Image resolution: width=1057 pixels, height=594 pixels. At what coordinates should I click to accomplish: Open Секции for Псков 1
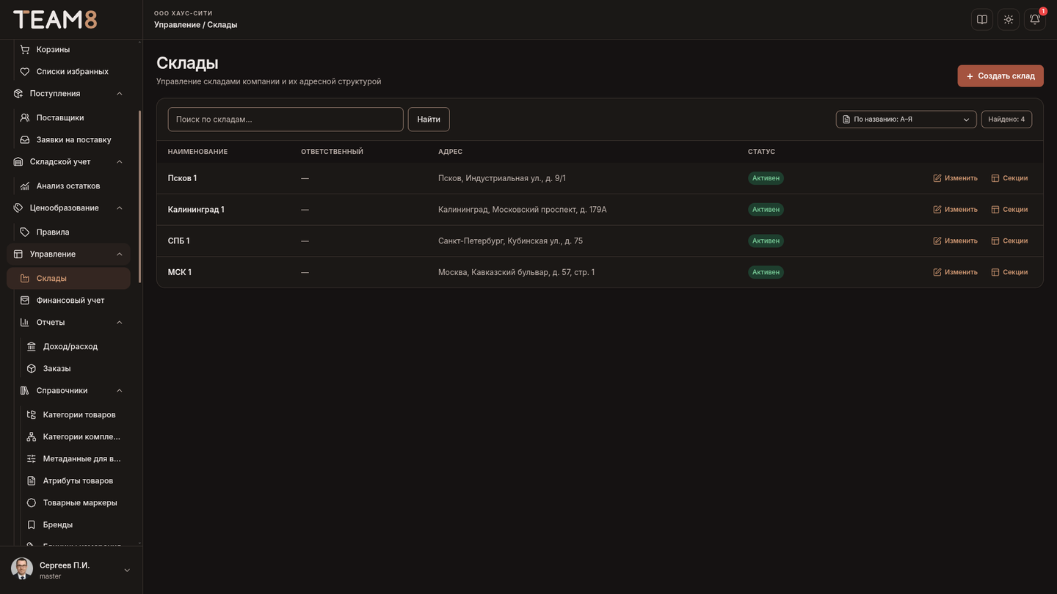1009,178
